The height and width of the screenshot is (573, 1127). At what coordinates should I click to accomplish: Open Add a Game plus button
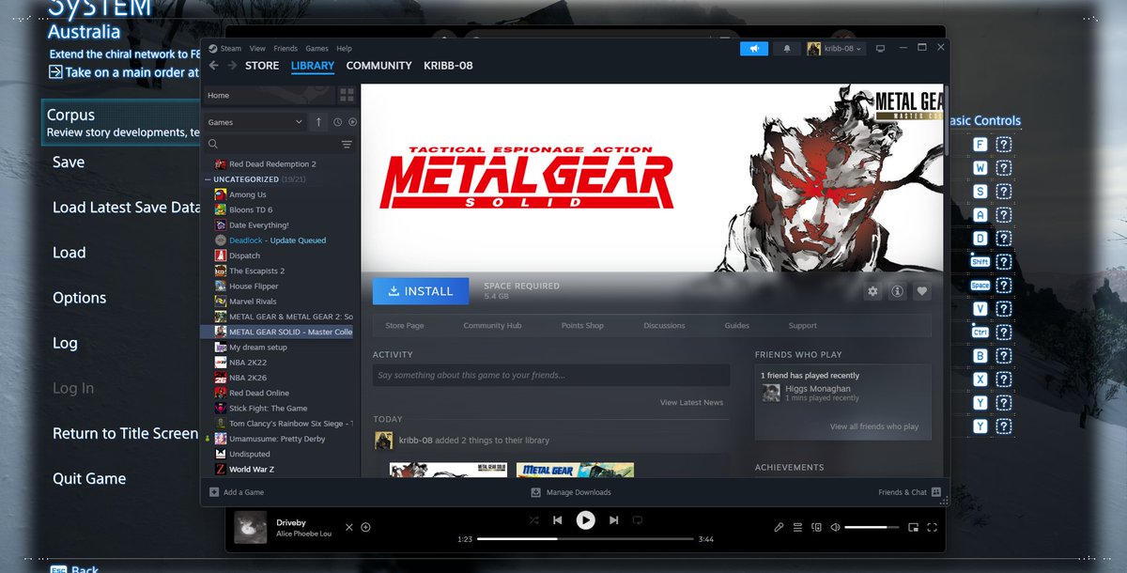[237, 492]
